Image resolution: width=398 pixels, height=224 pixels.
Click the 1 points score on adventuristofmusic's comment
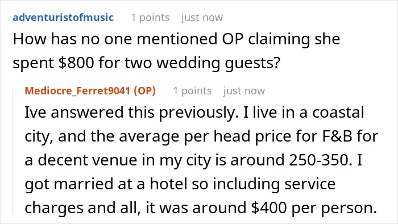tap(150, 18)
